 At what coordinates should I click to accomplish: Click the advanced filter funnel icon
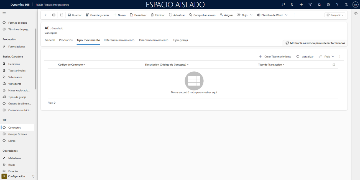pos(310,5)
